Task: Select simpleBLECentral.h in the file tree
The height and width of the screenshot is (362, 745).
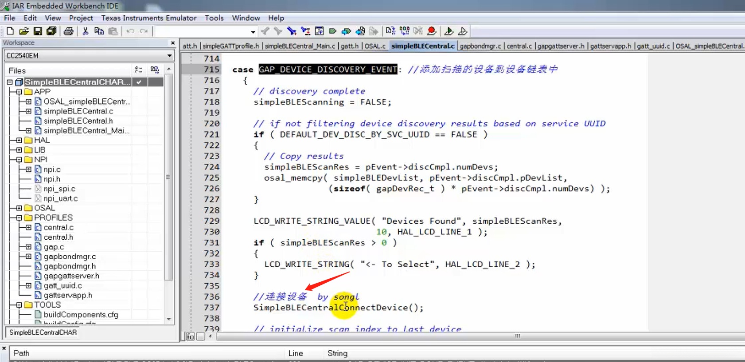Action: pos(78,121)
